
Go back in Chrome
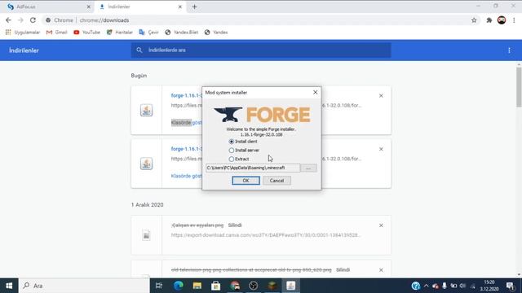point(8,20)
